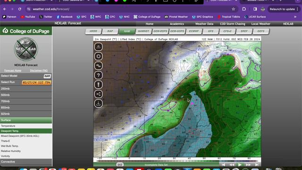Click the share icon on map
302x170 pixels.
pos(99,94)
